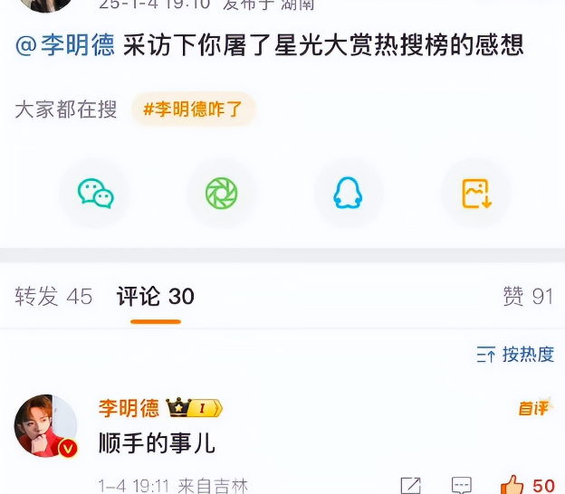The width and height of the screenshot is (565, 494).
Task: Tap the reply bubble icon under the comment
Action: coord(462,485)
